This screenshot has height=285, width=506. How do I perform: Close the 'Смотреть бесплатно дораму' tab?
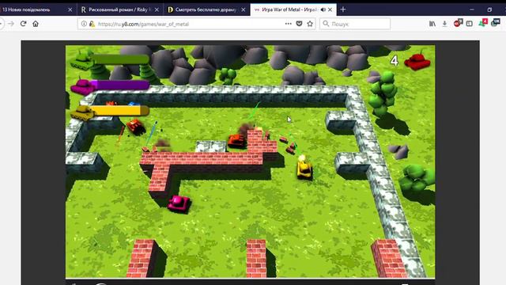(x=244, y=9)
